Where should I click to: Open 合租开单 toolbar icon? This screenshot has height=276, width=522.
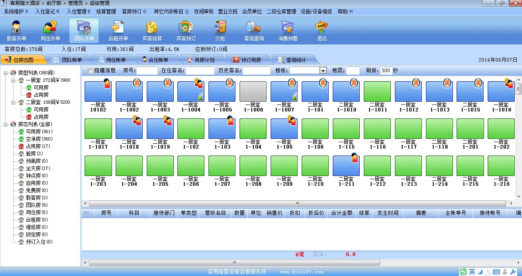[x=118, y=31]
